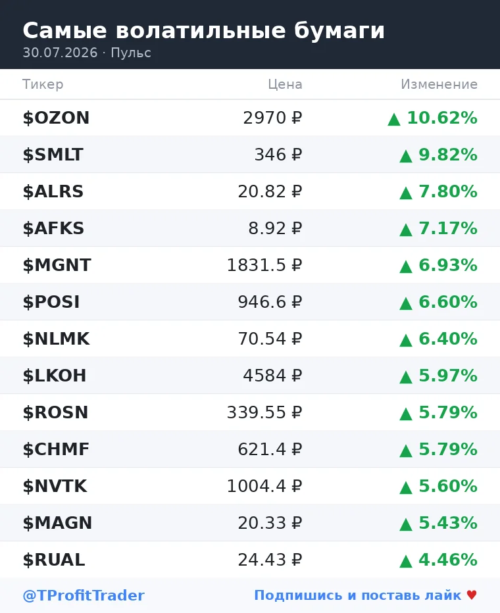Open the $CHMF ticker row
This screenshot has width=500, height=613.
point(250,449)
